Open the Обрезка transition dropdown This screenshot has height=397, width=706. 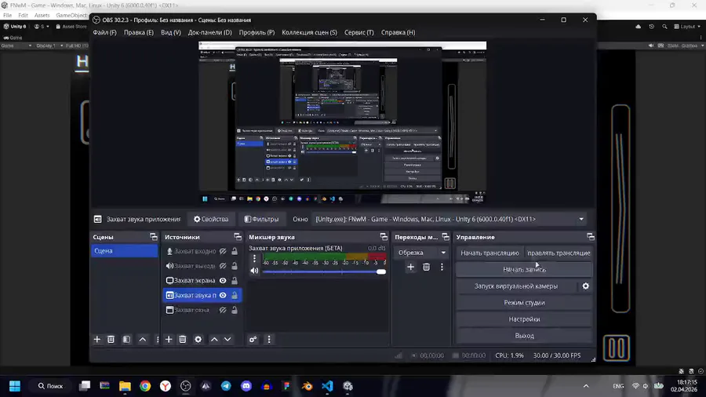pyautogui.click(x=421, y=253)
